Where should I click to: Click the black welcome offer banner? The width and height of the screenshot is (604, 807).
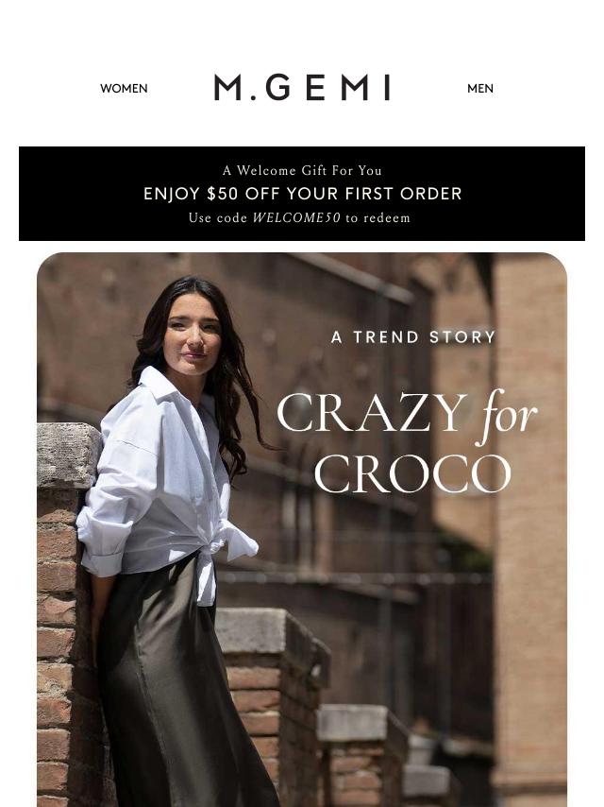click(x=302, y=194)
